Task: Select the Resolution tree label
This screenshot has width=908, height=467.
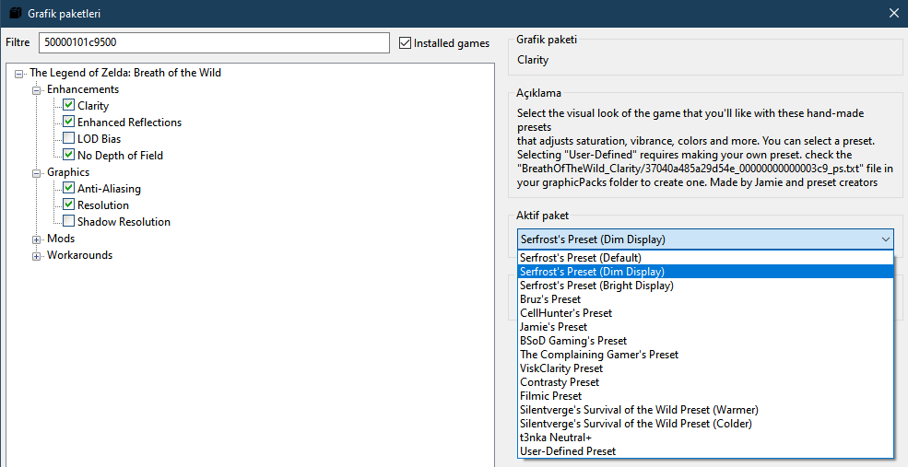Action: (x=103, y=205)
